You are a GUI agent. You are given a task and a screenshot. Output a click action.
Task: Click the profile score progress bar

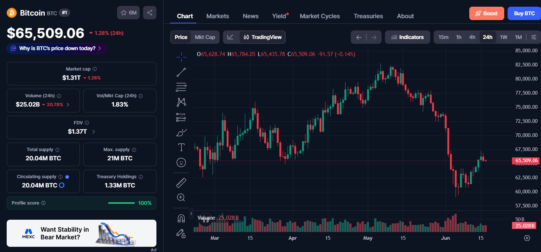pos(121,203)
